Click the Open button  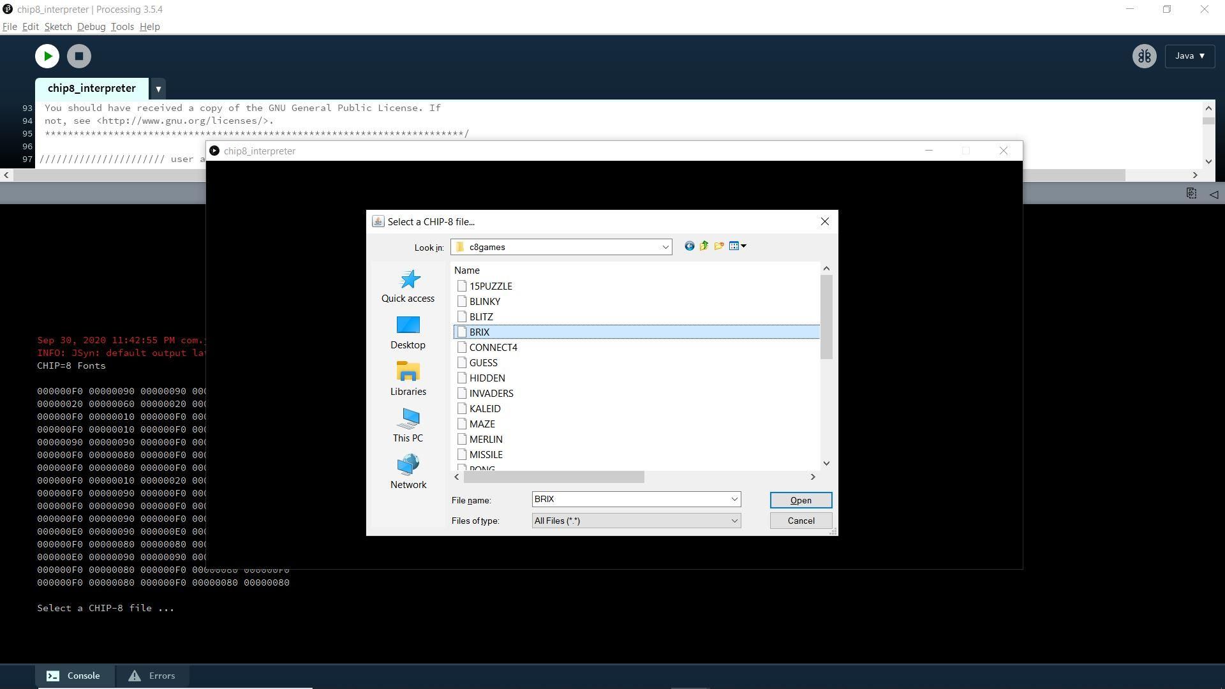(800, 500)
